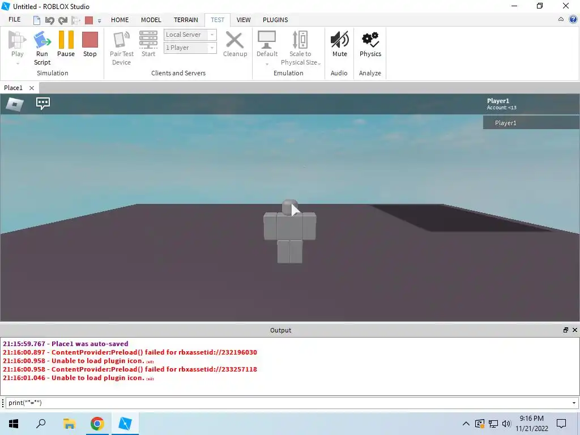The image size is (580, 435).
Task: Click the Redo quick access icon
Action: click(63, 20)
